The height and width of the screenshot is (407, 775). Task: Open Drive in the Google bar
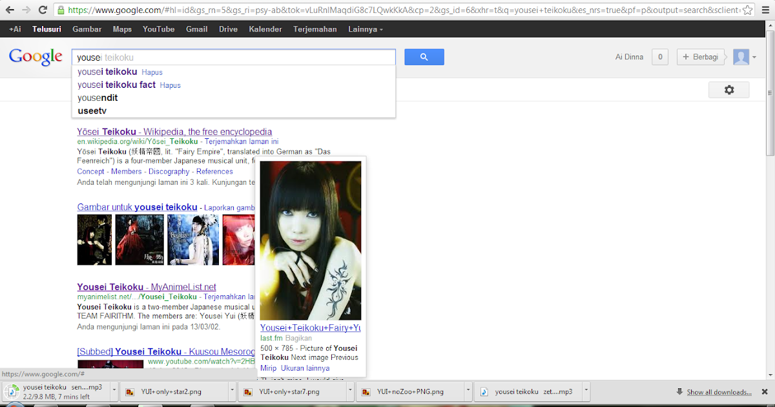tap(229, 29)
